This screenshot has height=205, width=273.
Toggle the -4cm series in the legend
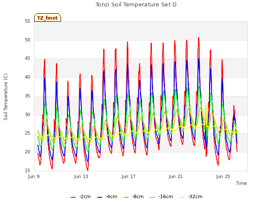coord(107,197)
